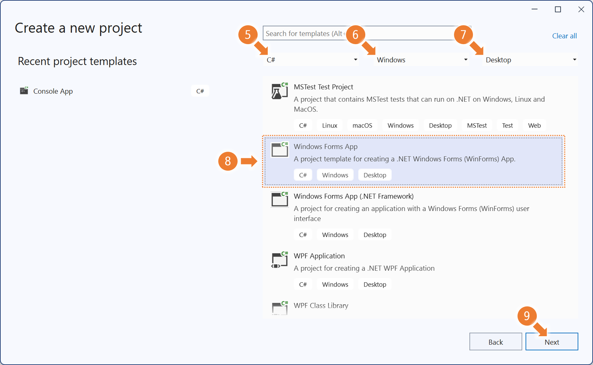Close the Create a new project dialog
Image resolution: width=593 pixels, height=365 pixels.
[581, 9]
